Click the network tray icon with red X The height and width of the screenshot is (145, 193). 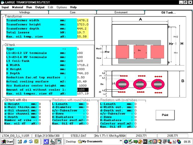click(169, 142)
